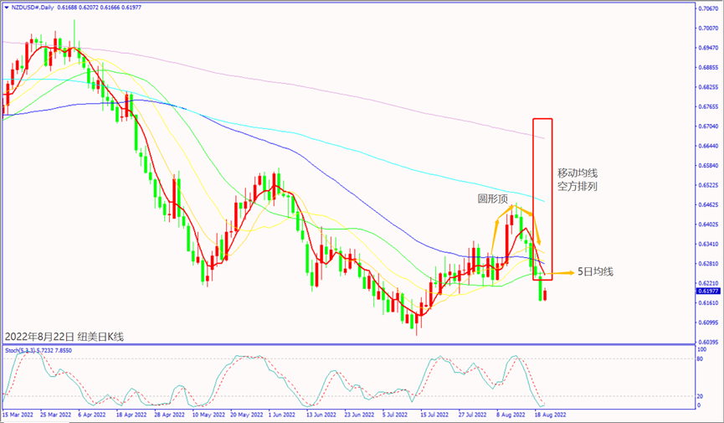724x423 pixels.
Task: Click the 5日均线 text label
Action: pyautogui.click(x=596, y=272)
